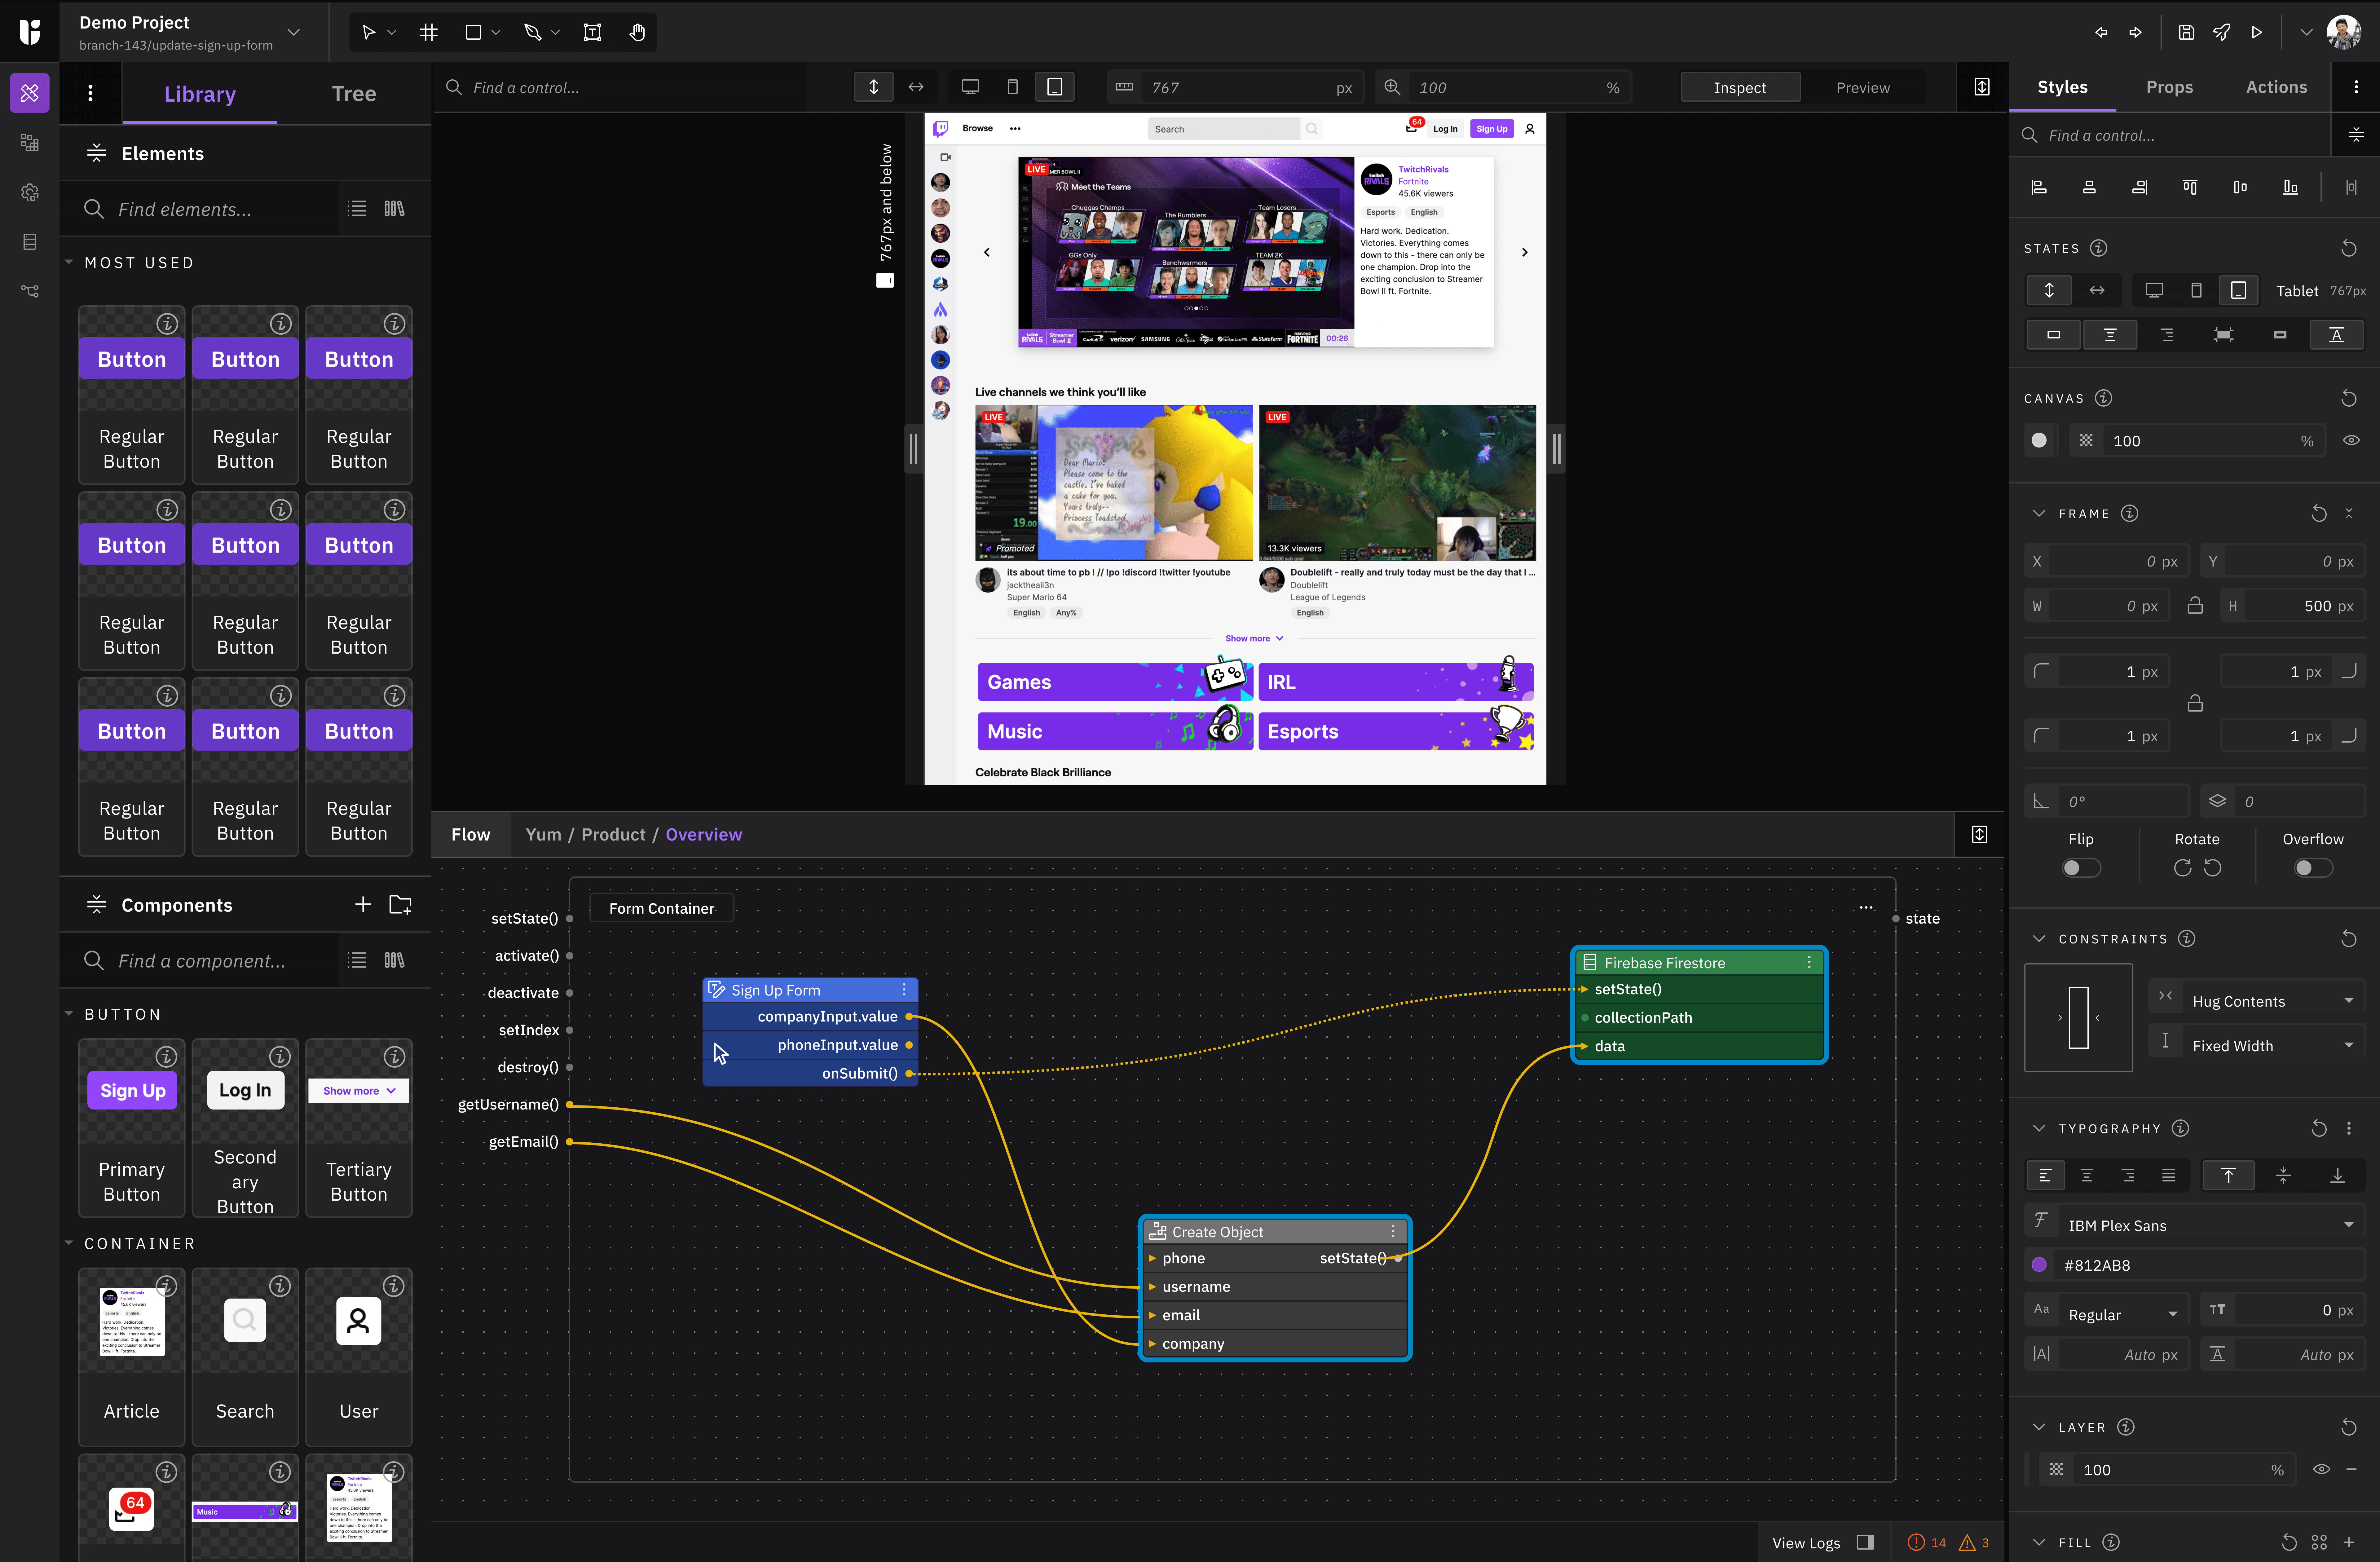Add a new component with plus icon

[x=363, y=904]
